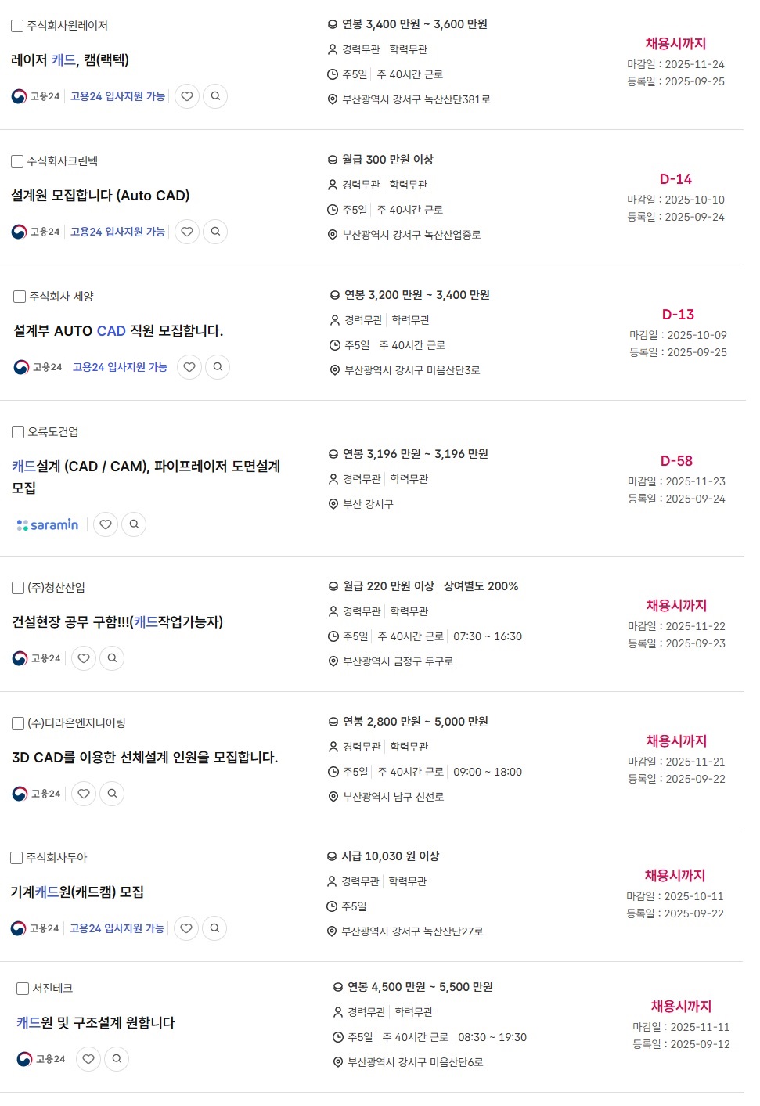760x1106 pixels.
Task: Favorite the 오룩도건업 캐드설계 listing
Action: (x=106, y=524)
